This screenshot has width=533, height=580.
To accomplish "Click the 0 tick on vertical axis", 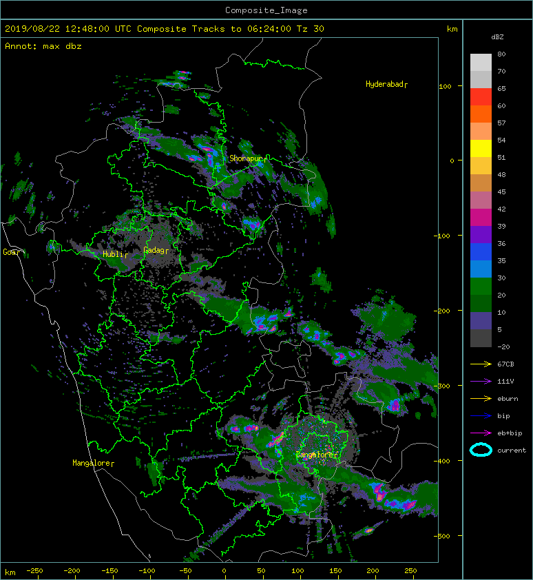I will click(x=452, y=161).
